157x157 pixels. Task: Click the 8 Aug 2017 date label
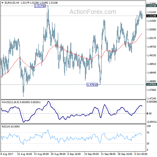pyautogui.click(x=7, y=154)
